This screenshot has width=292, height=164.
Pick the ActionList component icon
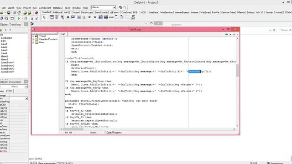[133, 17]
